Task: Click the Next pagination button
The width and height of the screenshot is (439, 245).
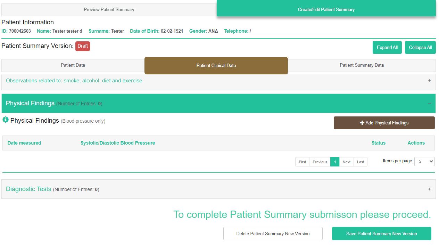Action: (x=347, y=162)
